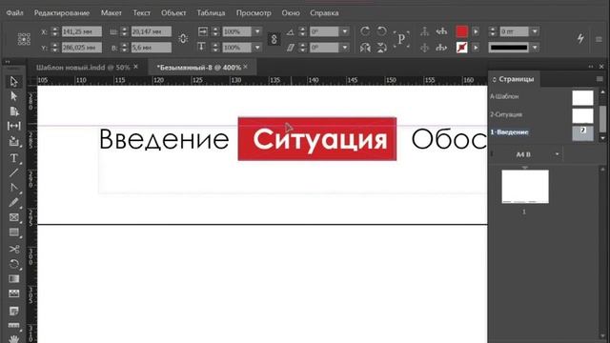The width and height of the screenshot is (610, 343).
Task: Switch to Безымянный-8 document tab
Action: [199, 68]
